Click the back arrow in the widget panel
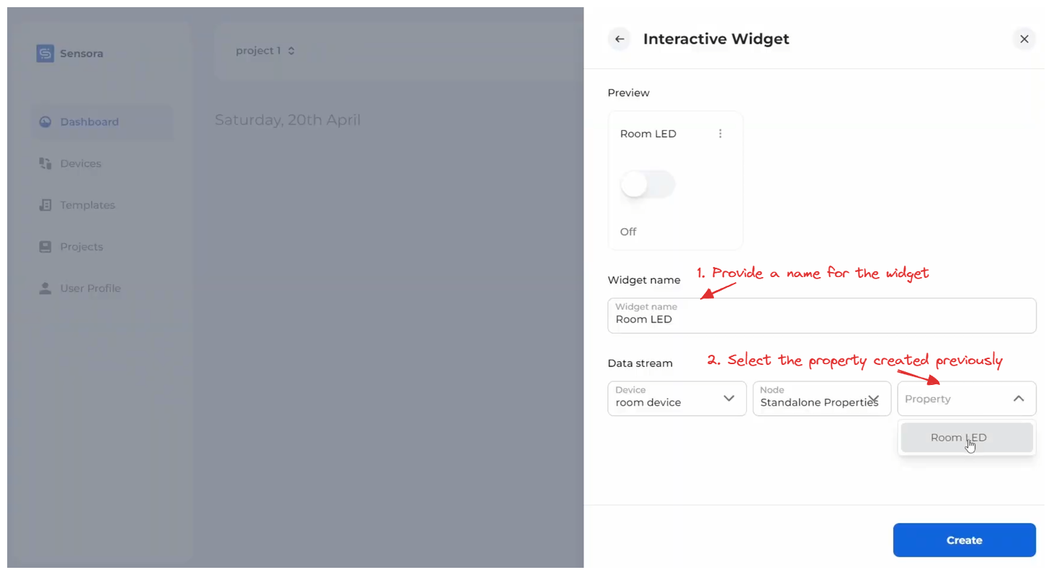 point(619,39)
